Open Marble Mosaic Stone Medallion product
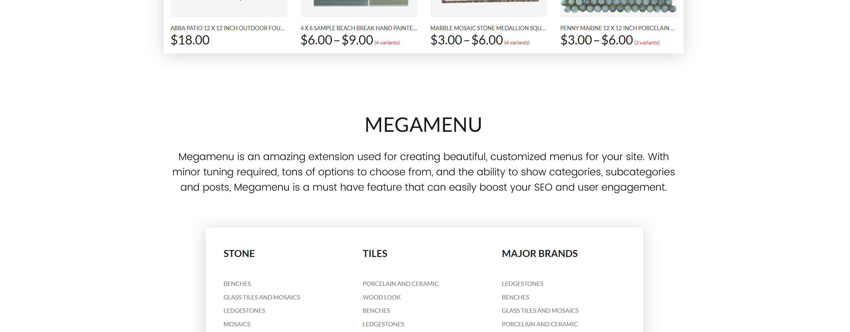This screenshot has height=332, width=850. 488,28
